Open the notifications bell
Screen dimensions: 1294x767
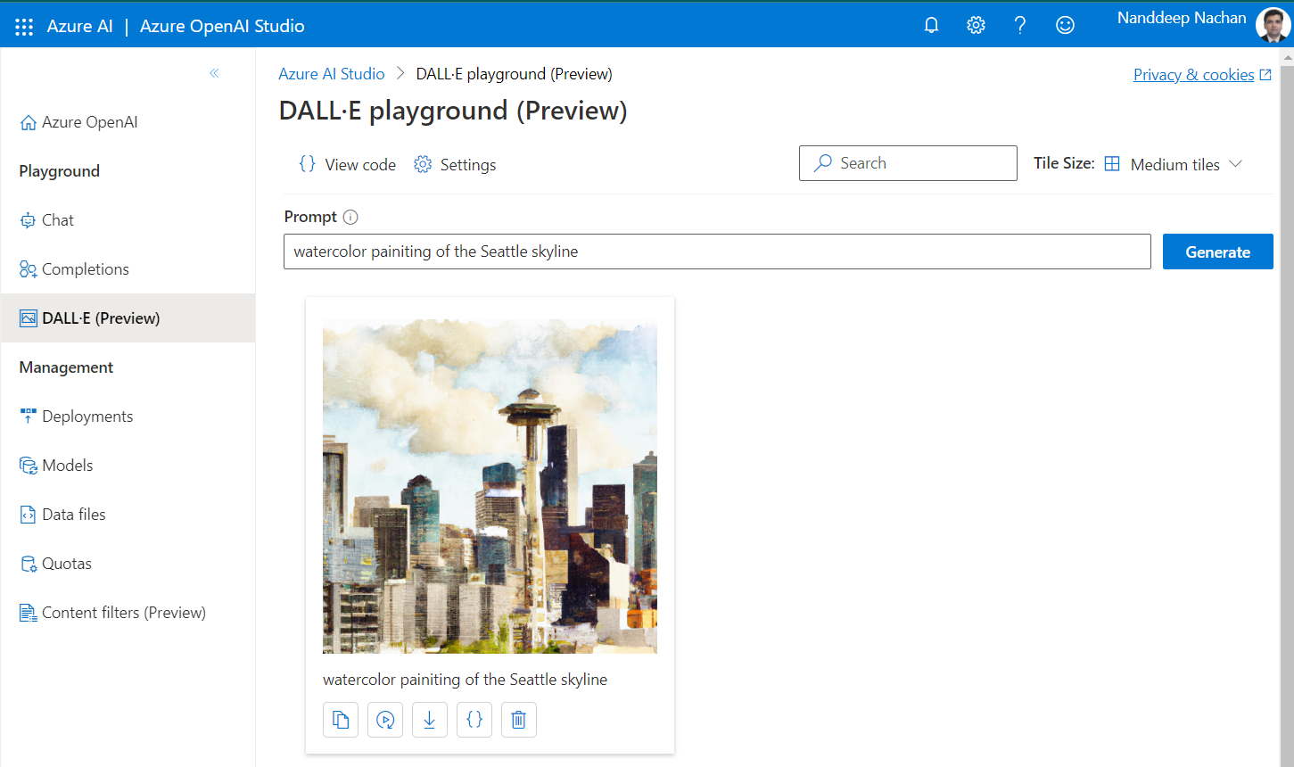click(x=931, y=25)
